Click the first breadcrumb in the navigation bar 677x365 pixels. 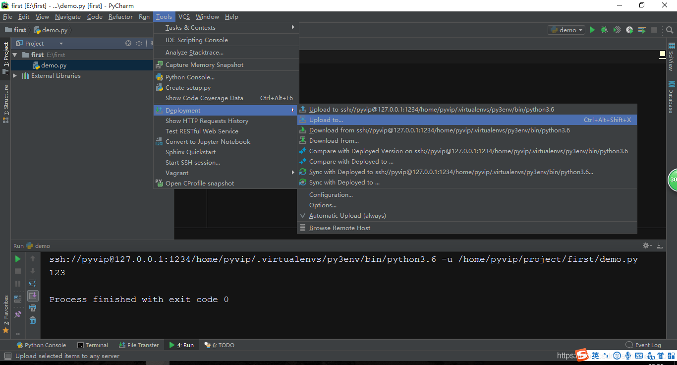tap(16, 30)
